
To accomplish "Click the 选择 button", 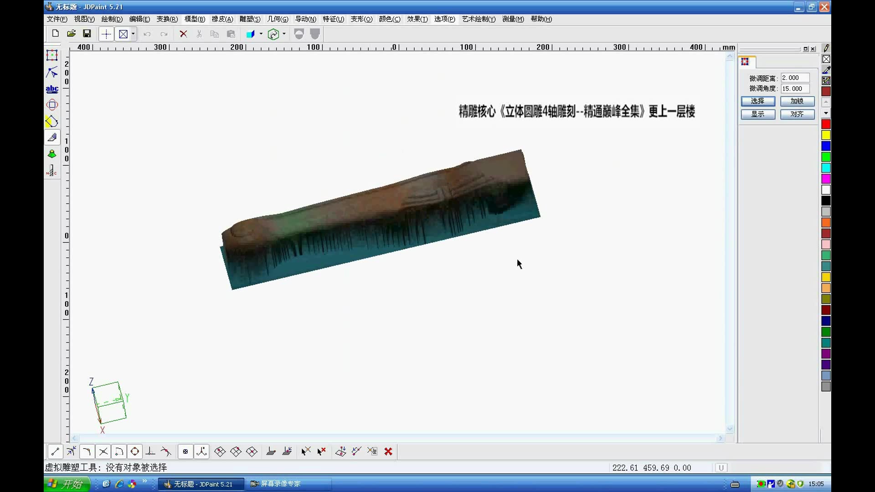I will click(758, 101).
